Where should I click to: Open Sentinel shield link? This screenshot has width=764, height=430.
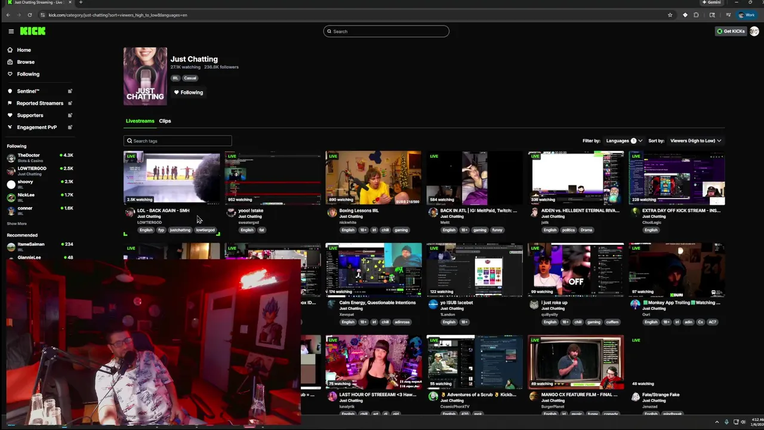(28, 91)
